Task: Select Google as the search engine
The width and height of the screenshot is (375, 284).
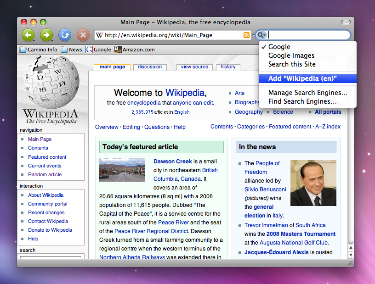Action: click(307, 47)
